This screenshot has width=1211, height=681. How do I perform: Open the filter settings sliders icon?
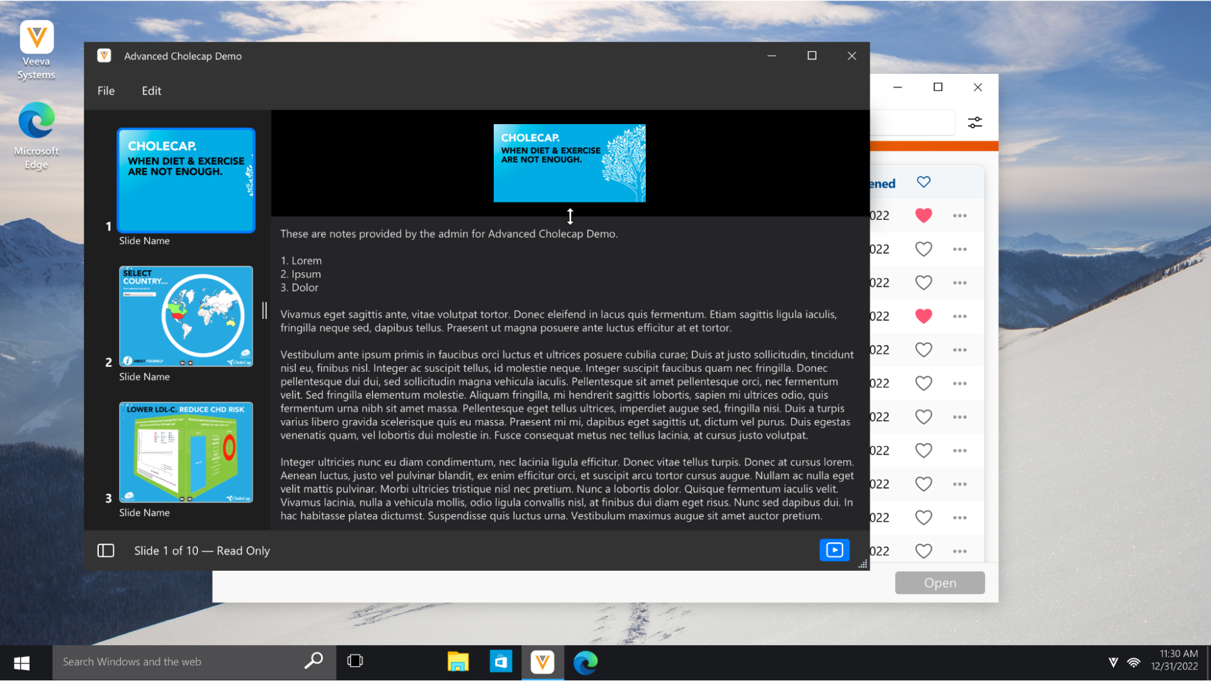[x=975, y=122]
